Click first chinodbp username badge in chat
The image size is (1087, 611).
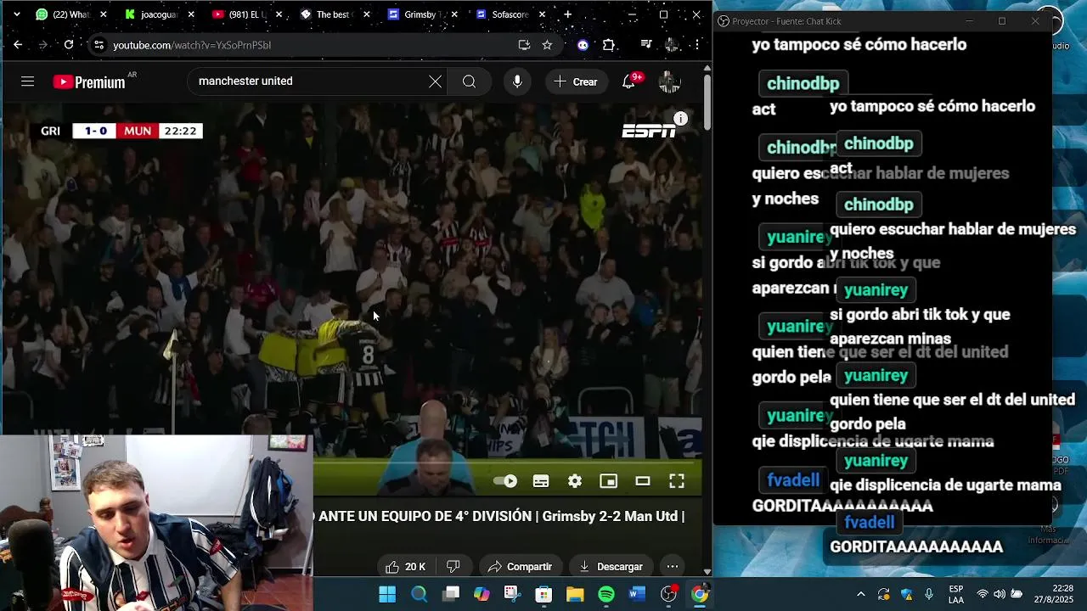pos(803,83)
